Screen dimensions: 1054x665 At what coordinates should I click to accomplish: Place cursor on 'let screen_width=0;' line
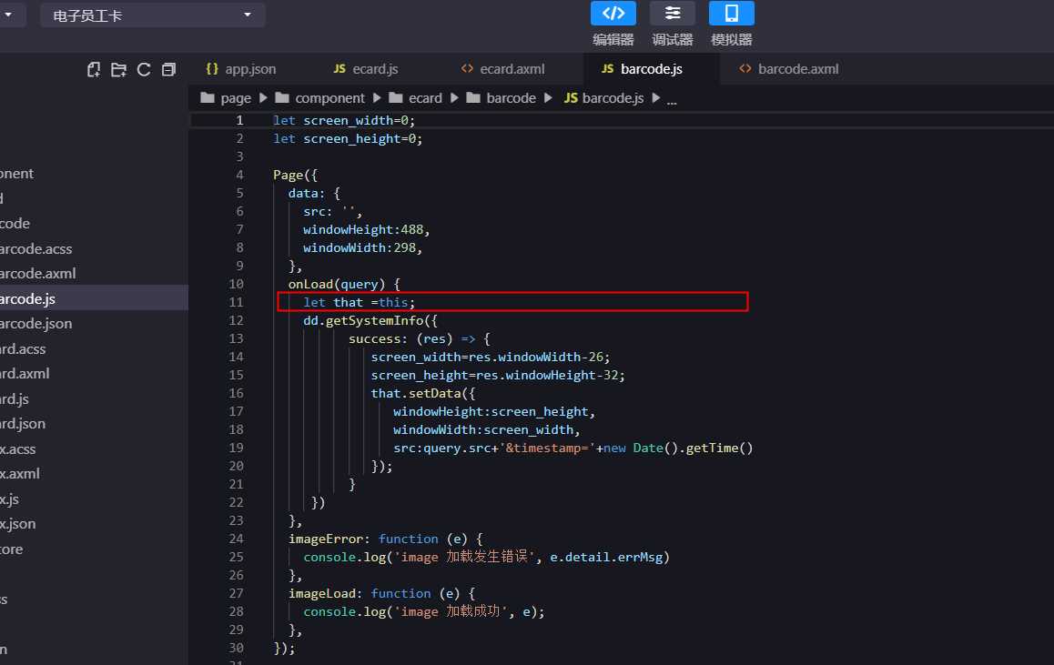[x=344, y=120]
